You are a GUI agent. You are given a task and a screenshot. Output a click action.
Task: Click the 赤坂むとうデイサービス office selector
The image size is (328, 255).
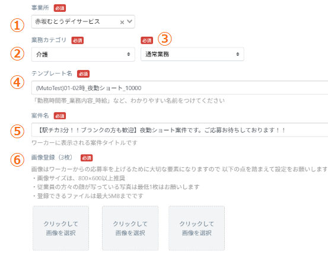[x=83, y=21]
